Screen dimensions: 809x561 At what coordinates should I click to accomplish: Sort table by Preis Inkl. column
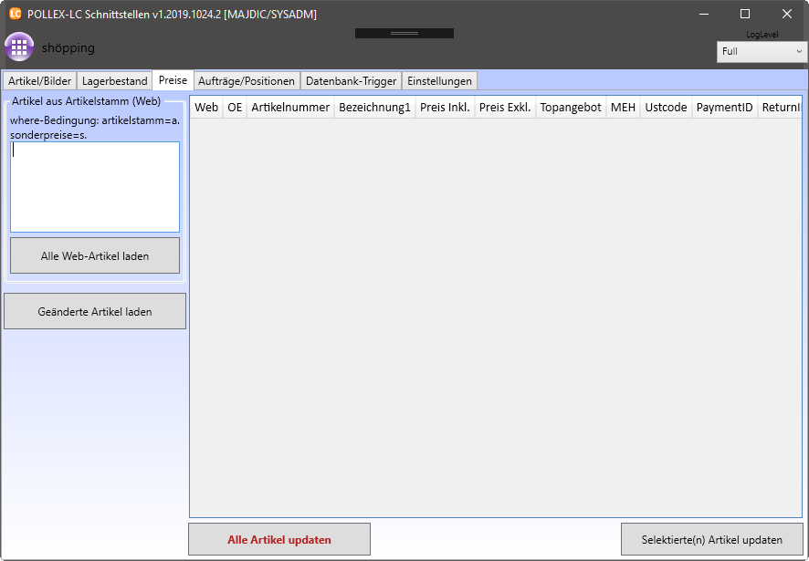(x=445, y=108)
